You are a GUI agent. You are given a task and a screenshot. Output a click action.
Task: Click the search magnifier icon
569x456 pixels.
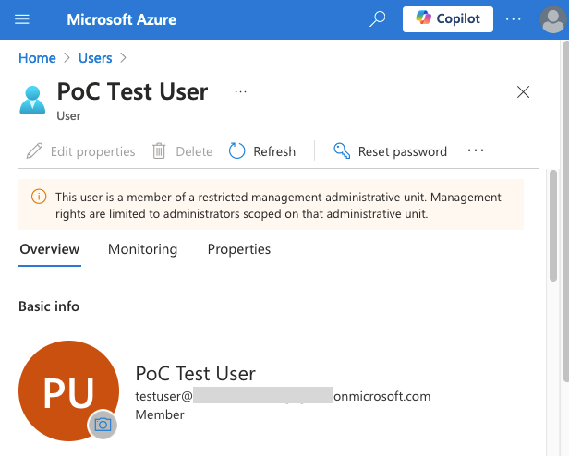[377, 19]
